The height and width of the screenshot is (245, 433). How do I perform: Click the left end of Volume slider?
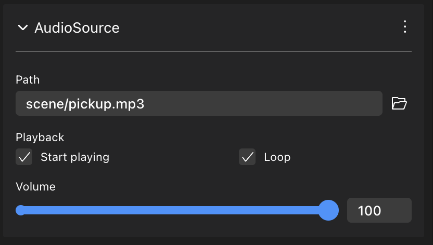point(21,210)
